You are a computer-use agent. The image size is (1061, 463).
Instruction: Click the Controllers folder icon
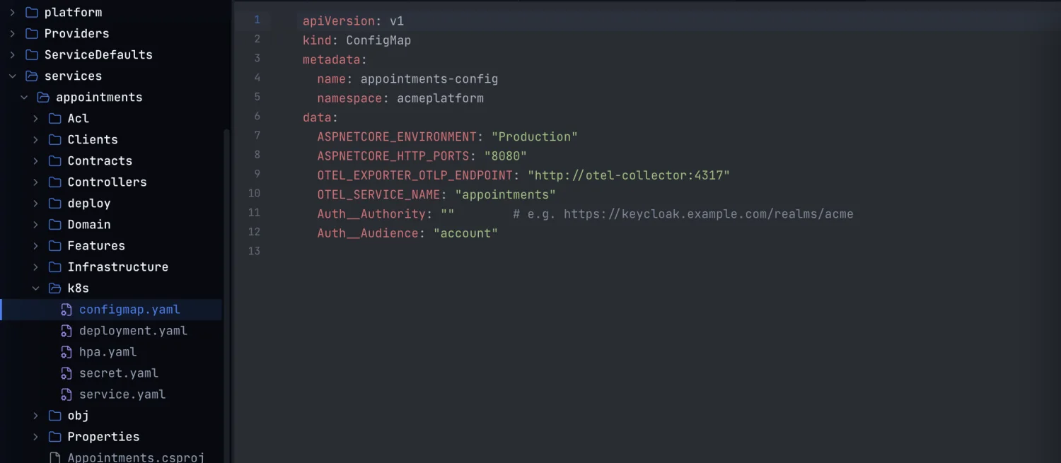click(54, 182)
